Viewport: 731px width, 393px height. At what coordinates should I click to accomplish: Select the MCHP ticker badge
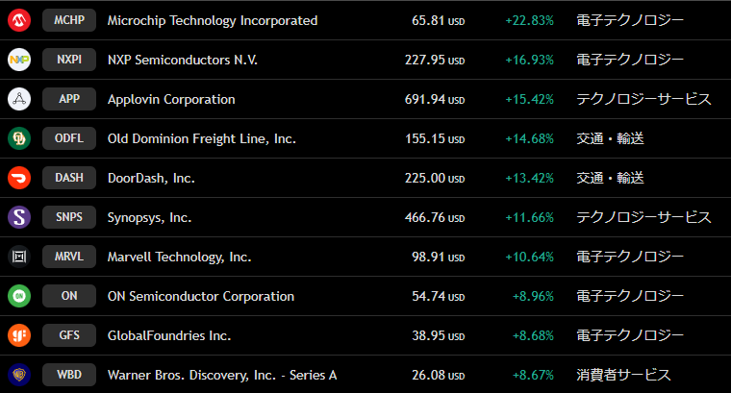69,20
